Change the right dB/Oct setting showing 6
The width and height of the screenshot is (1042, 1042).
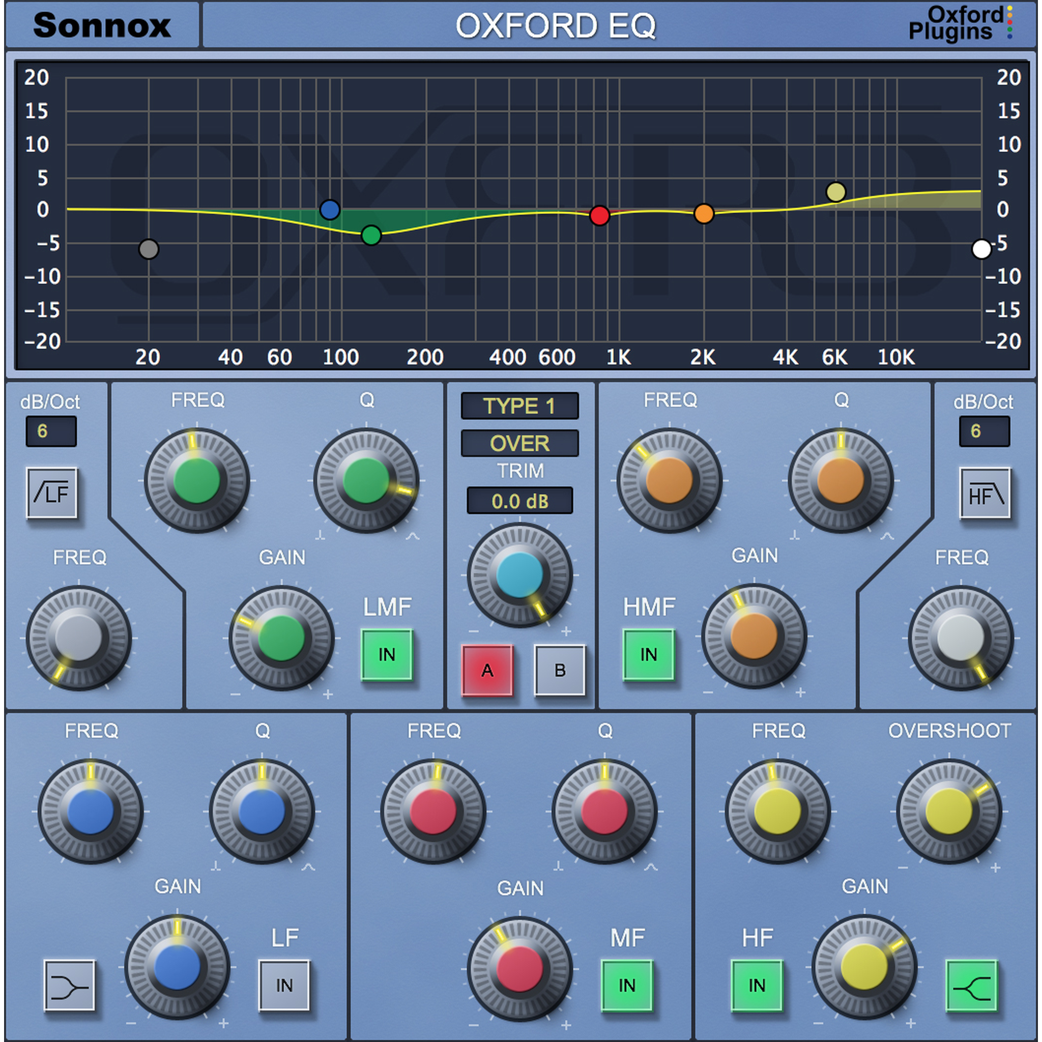(x=985, y=431)
